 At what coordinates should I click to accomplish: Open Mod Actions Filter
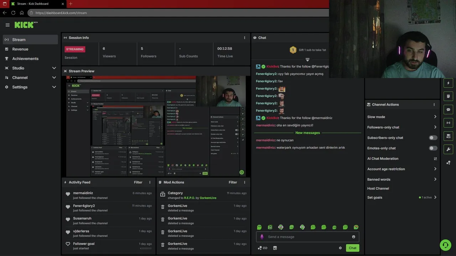233,182
